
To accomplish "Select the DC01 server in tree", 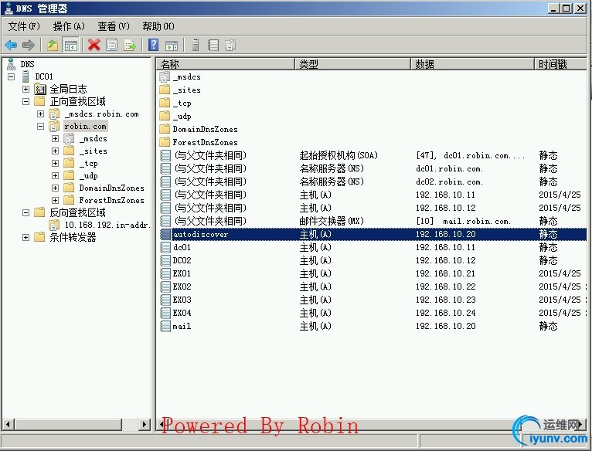I will (44, 76).
